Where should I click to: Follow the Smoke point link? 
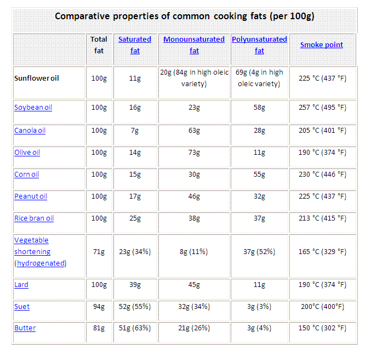pyautogui.click(x=322, y=44)
